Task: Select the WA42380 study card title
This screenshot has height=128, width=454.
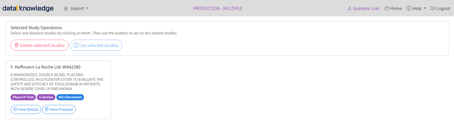Action: coord(46,67)
